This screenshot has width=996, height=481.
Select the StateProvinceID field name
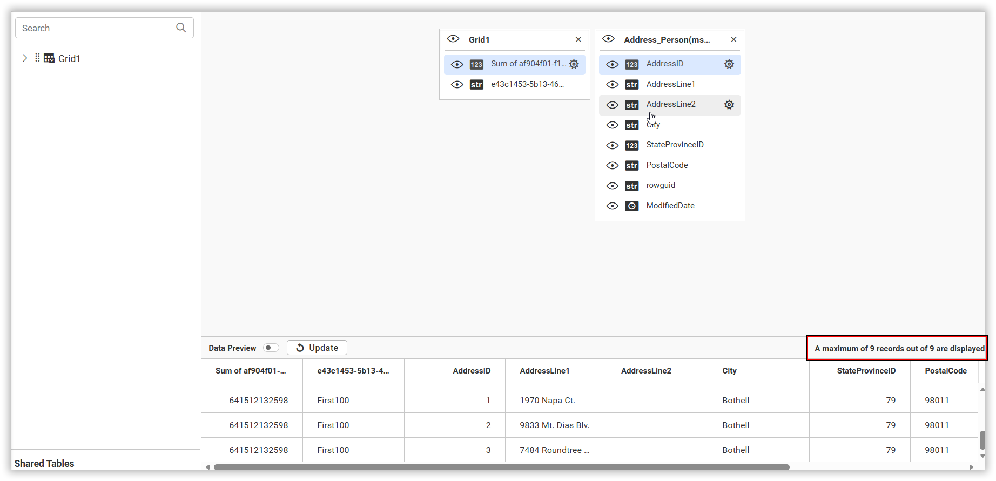[675, 145]
